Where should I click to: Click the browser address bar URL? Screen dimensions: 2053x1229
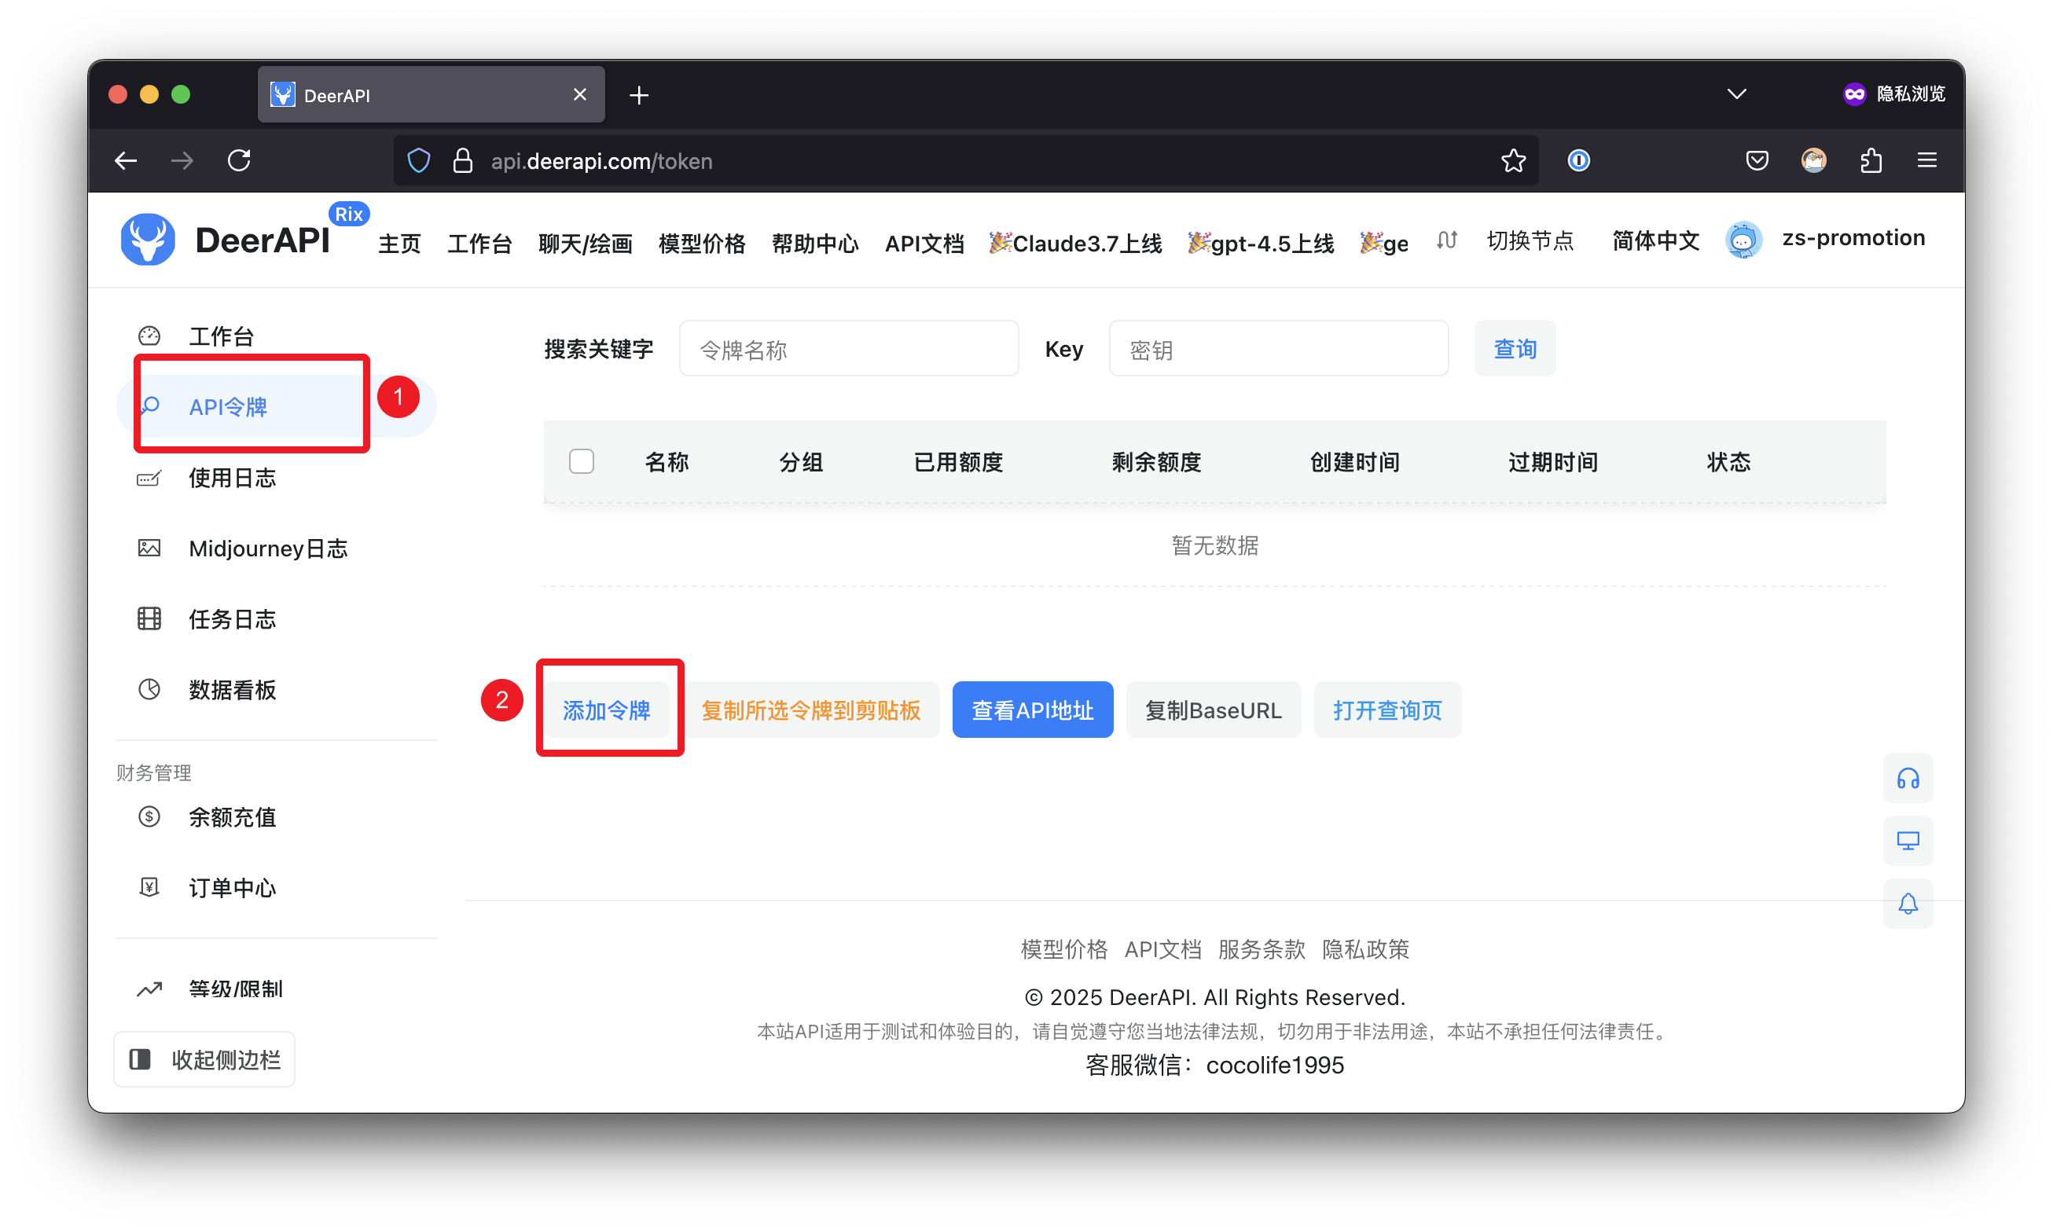(x=601, y=160)
